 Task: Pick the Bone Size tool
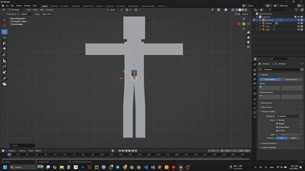point(4,72)
